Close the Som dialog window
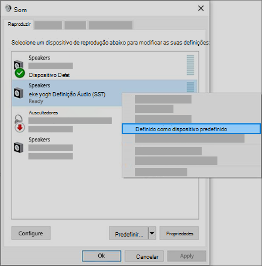The height and width of the screenshot is (266, 262). 201,8
